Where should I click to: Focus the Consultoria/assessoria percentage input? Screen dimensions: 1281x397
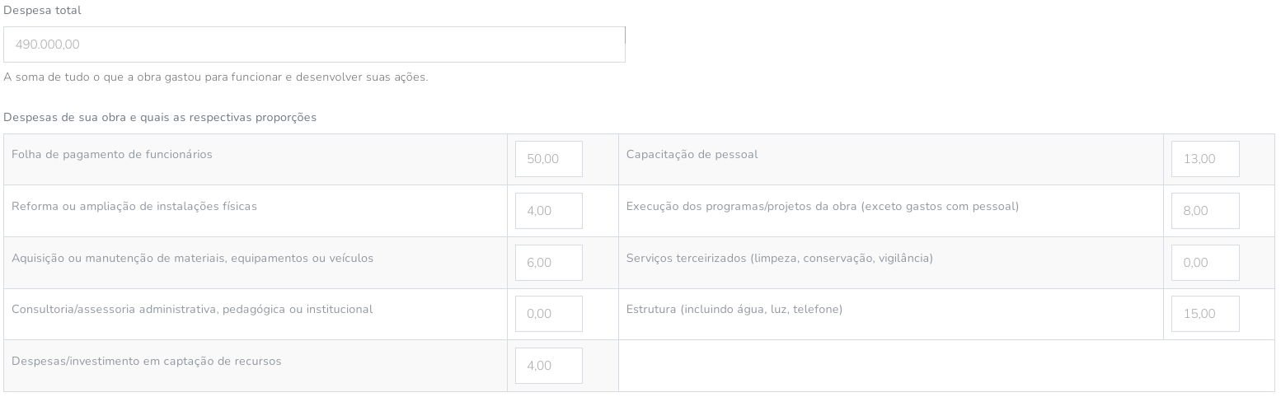tap(548, 314)
